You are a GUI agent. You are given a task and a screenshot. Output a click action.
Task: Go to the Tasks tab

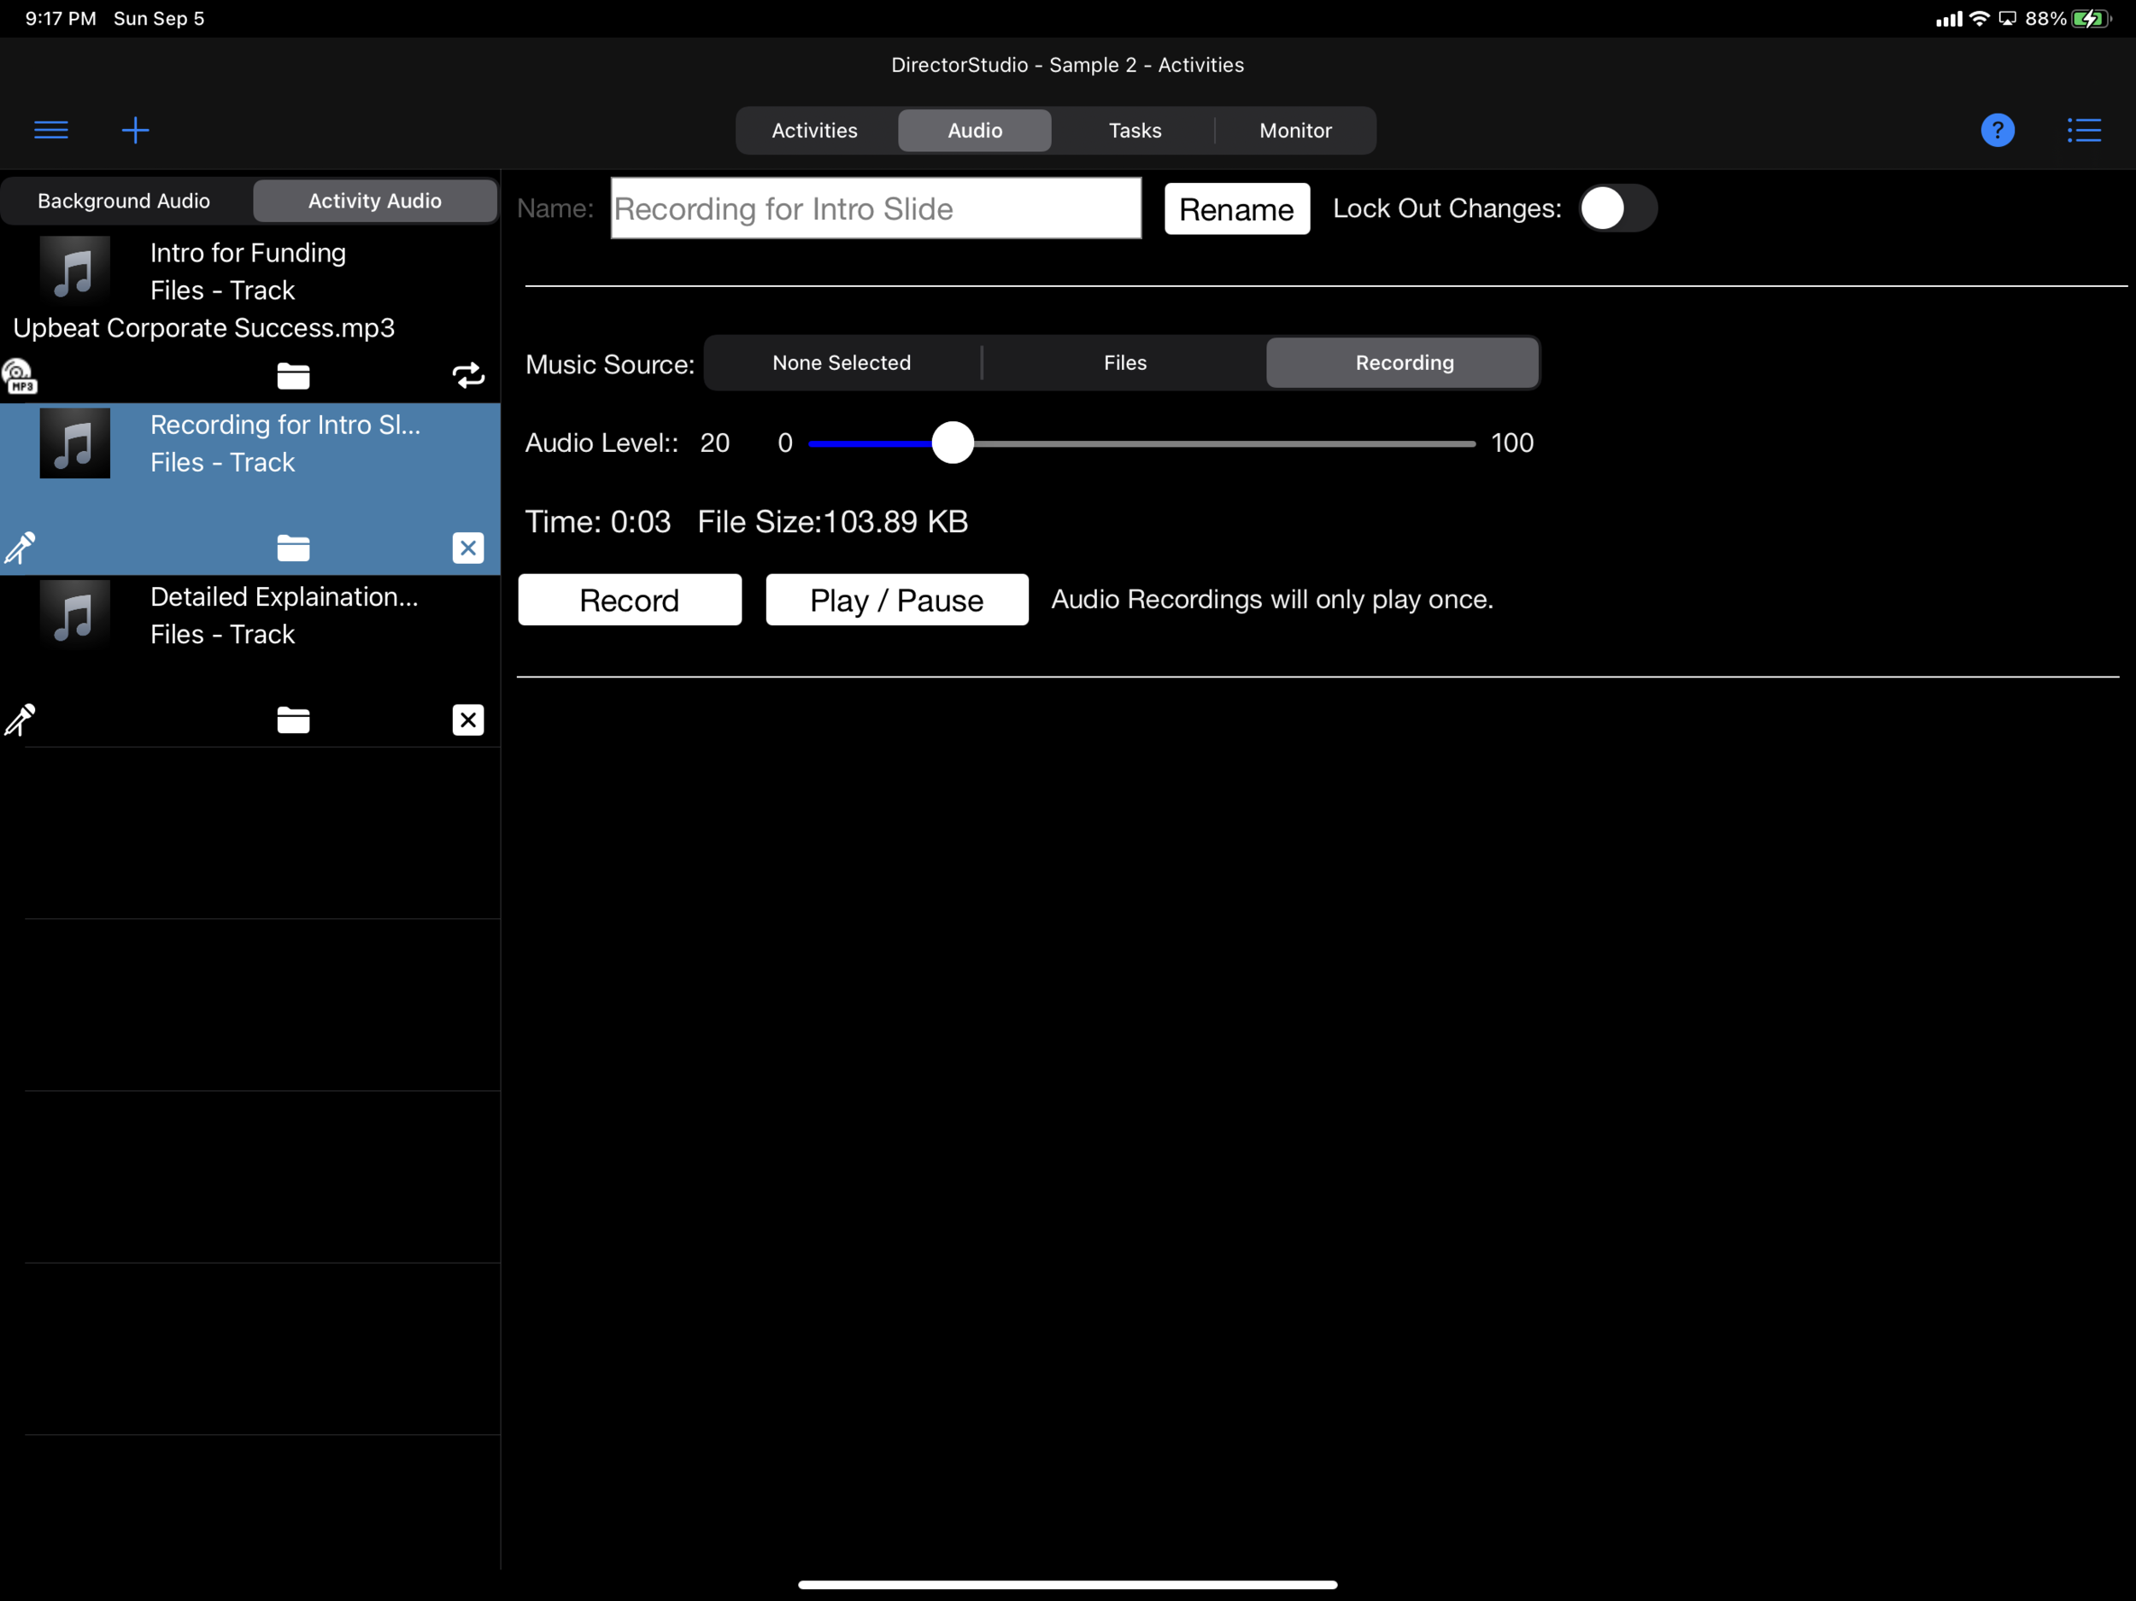(x=1135, y=131)
